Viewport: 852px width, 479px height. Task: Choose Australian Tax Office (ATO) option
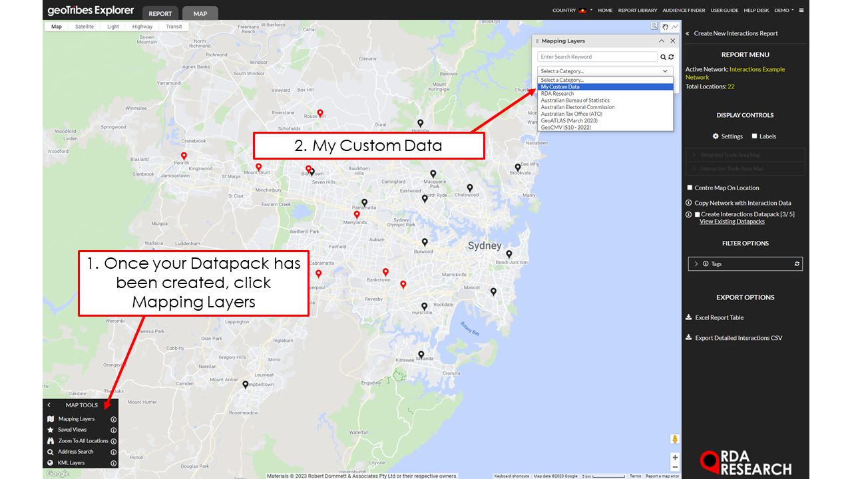605,114
